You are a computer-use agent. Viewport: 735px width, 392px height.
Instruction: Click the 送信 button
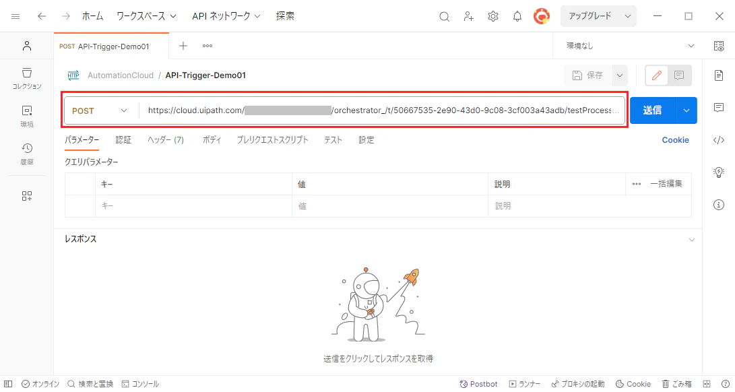(653, 110)
